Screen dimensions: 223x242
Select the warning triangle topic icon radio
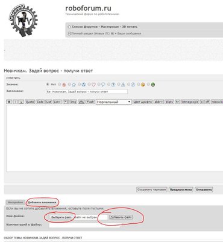tap(119, 84)
